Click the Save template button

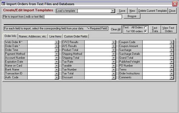click(122, 11)
